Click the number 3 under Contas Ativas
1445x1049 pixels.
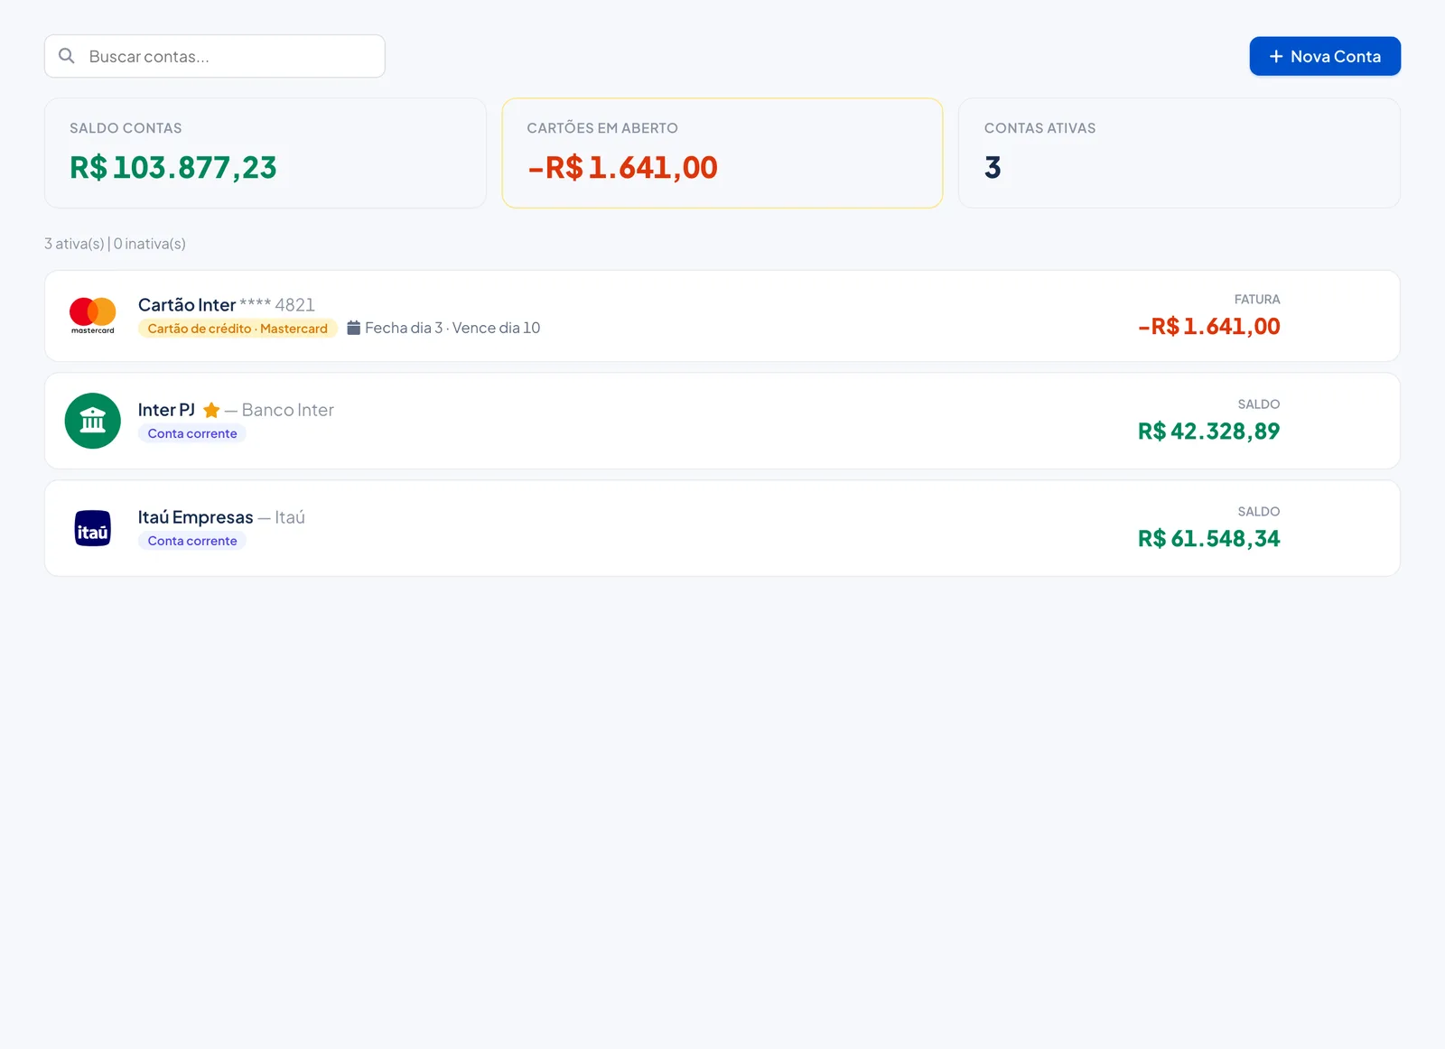point(993,167)
